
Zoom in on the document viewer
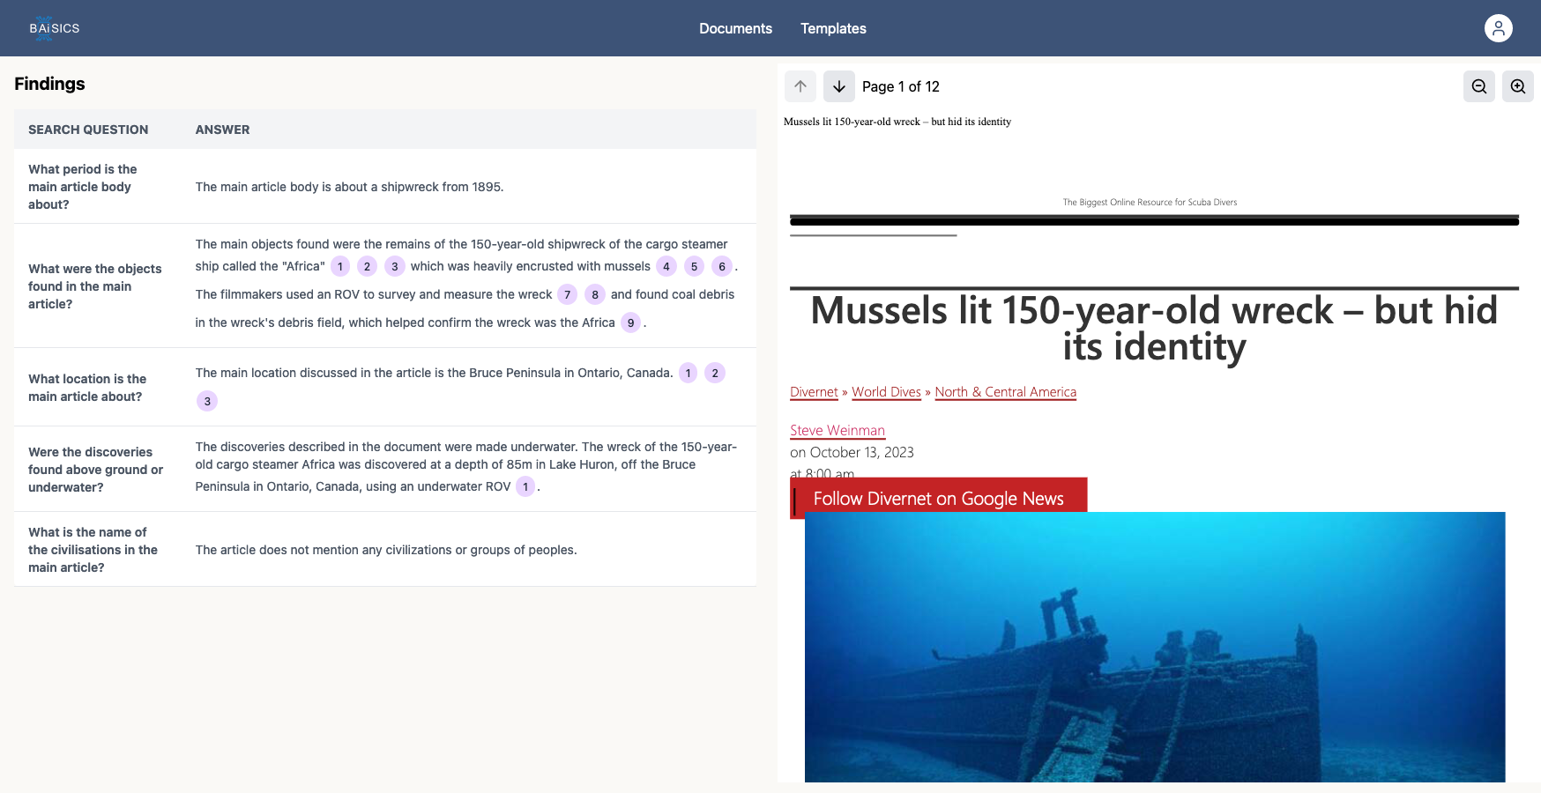click(x=1517, y=86)
